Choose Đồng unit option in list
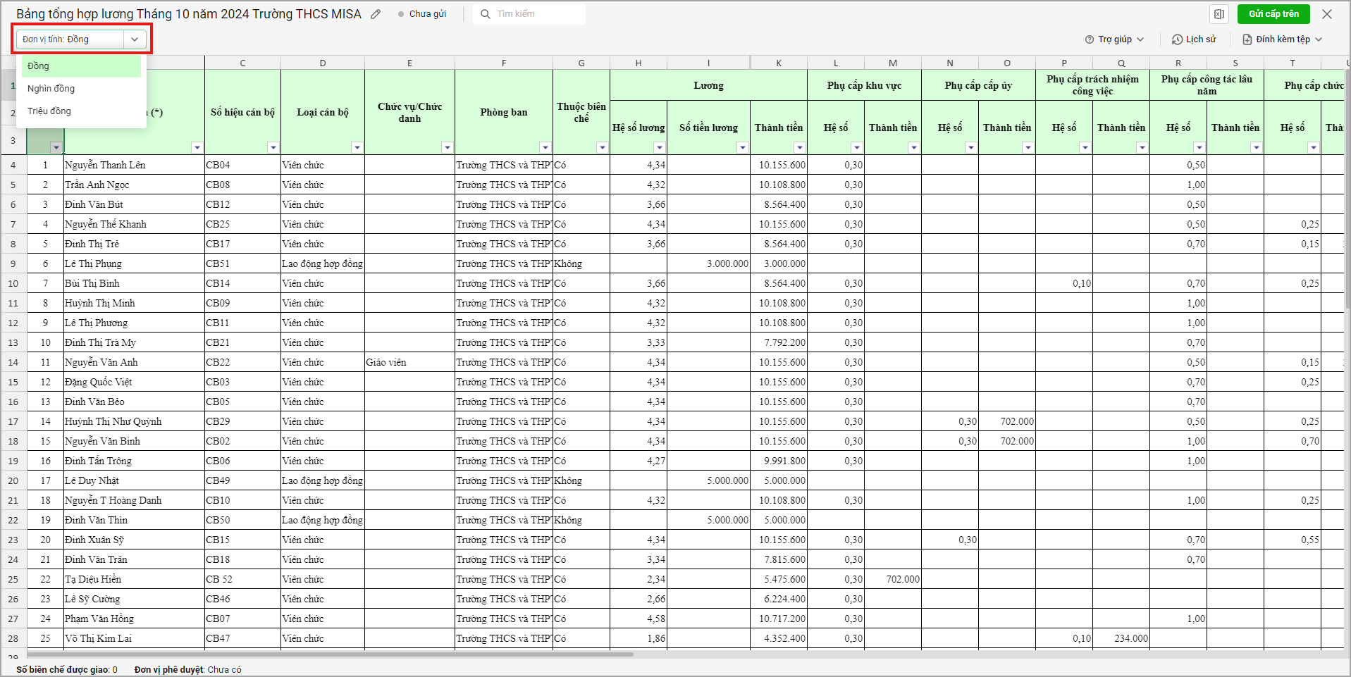Viewport: 1351px width, 677px height. (x=39, y=66)
